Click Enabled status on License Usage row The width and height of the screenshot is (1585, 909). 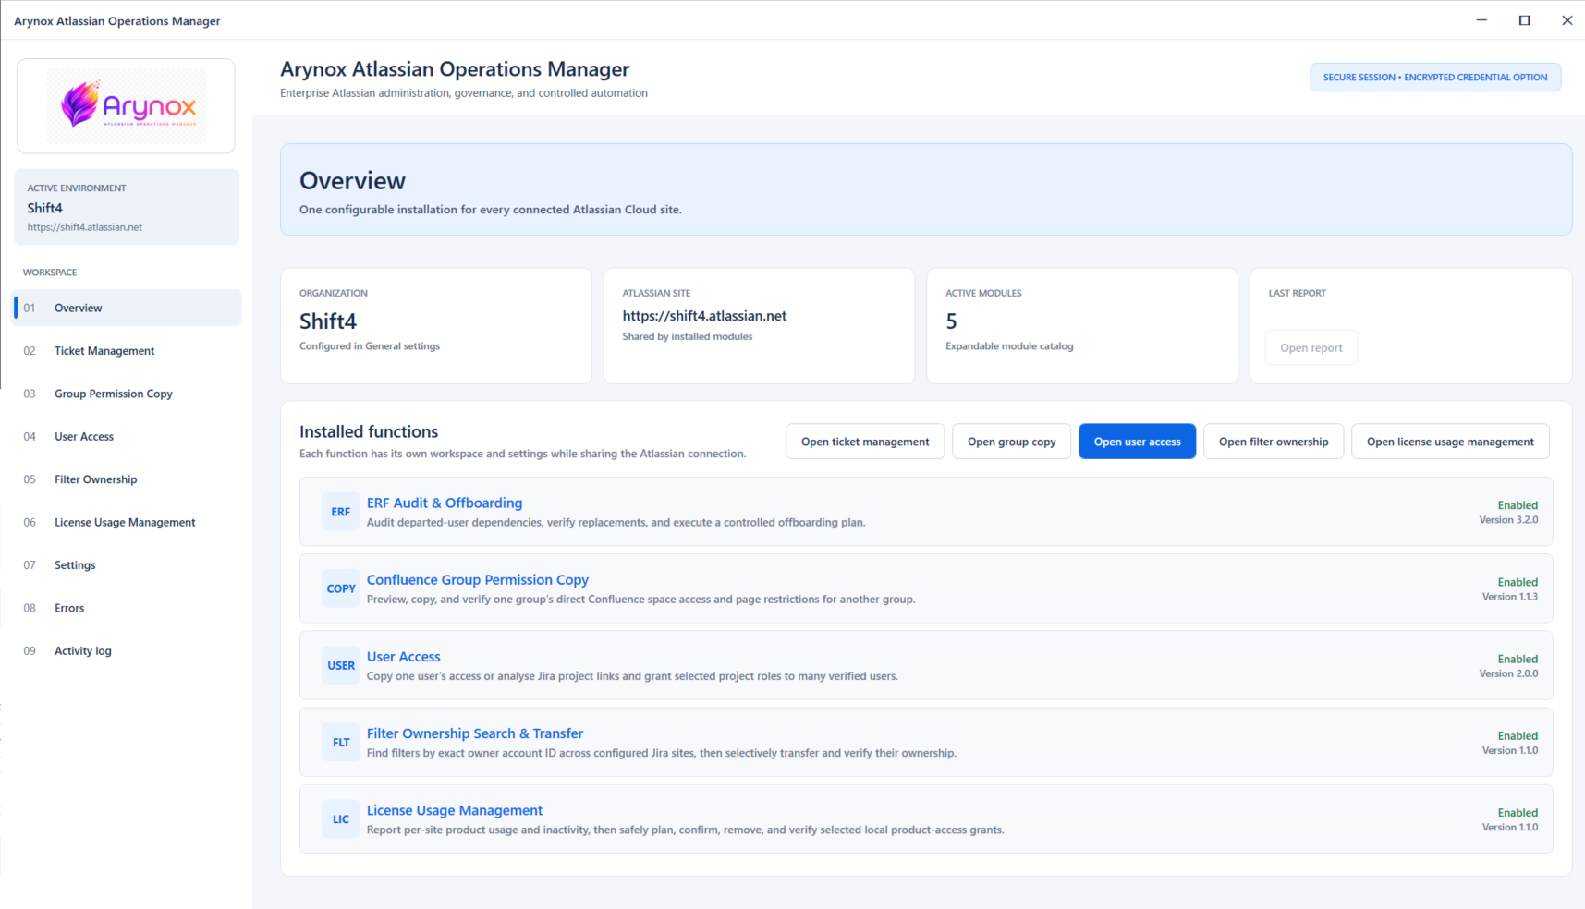coord(1518,813)
